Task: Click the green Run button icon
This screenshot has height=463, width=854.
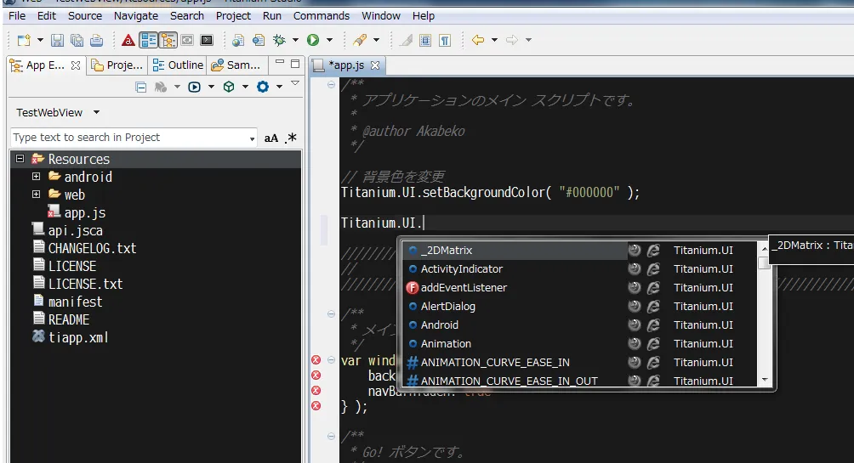Action: click(x=312, y=40)
